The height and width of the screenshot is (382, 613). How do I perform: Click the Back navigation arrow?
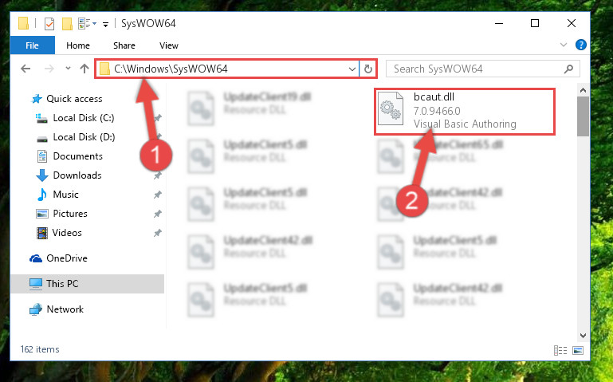26,69
